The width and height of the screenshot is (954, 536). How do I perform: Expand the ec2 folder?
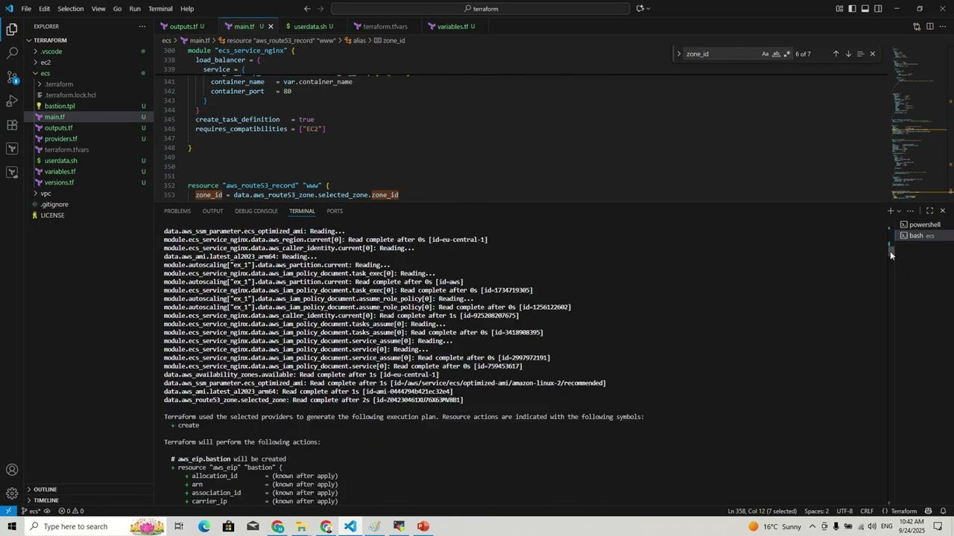click(x=89, y=63)
